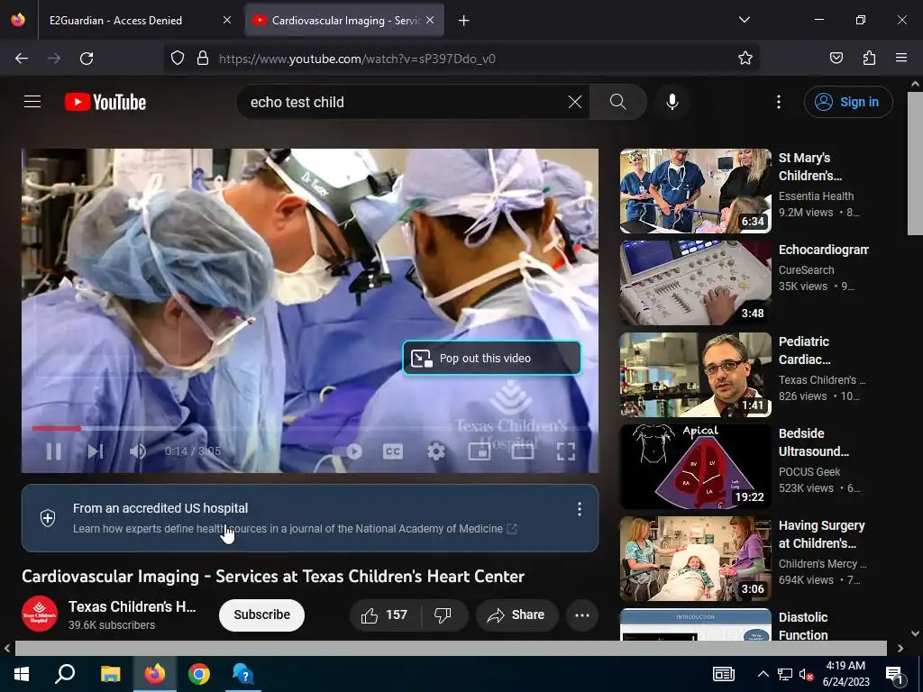Open Bedside Ultrasound video title

(x=814, y=442)
